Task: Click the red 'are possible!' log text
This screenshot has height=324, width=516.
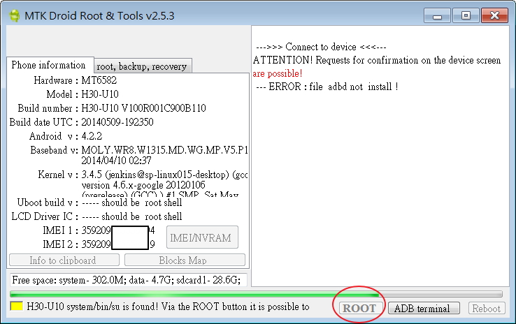Action: [x=278, y=73]
